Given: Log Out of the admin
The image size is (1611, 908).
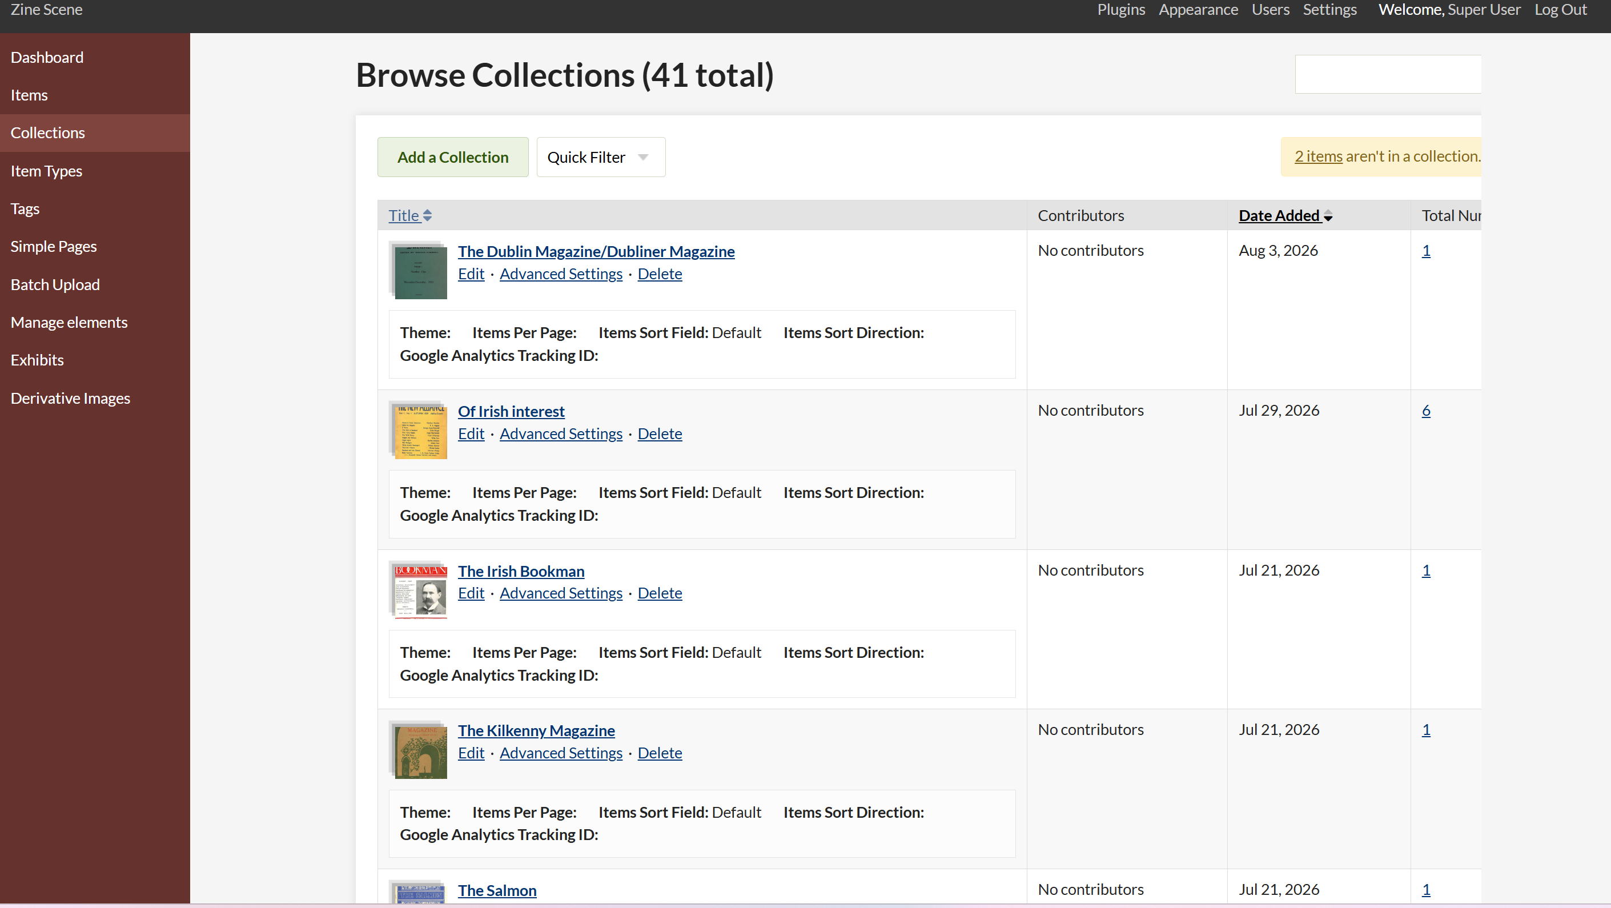Looking at the screenshot, I should [1560, 9].
